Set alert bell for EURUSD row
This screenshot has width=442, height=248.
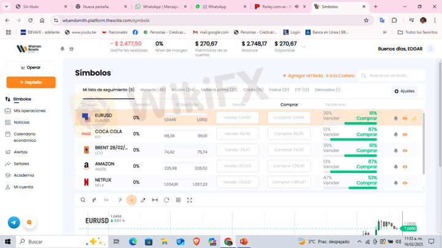click(x=396, y=118)
